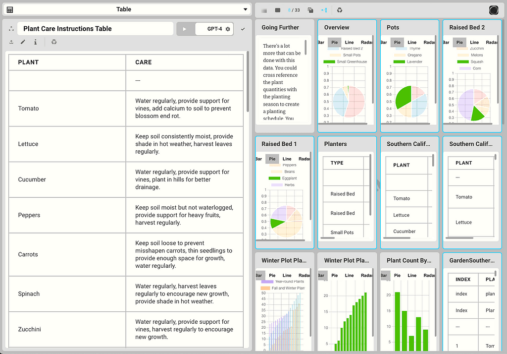This screenshot has height=354, width=507.
Task: Click the upload/export icon under the title
Action: coord(11,42)
